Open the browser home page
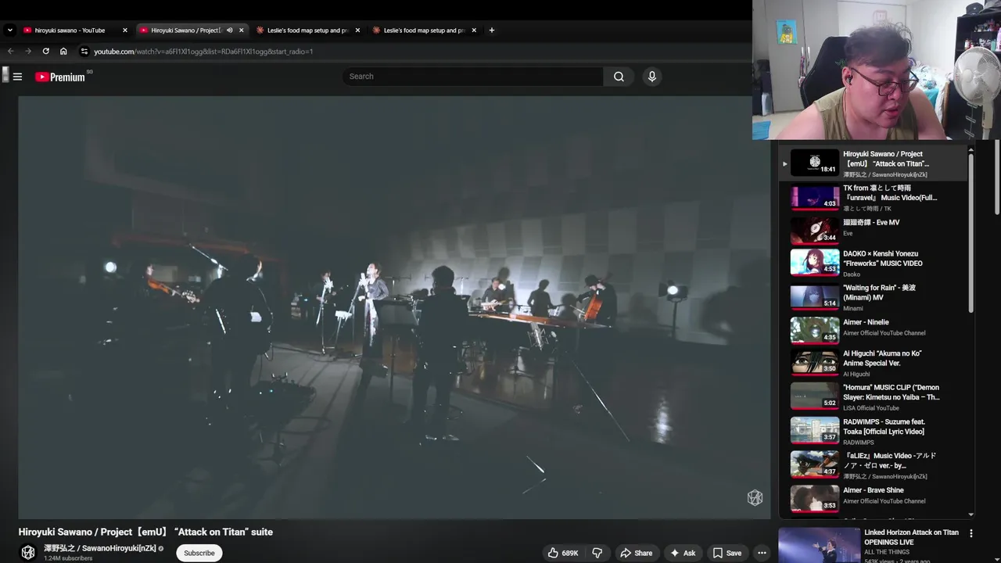The height and width of the screenshot is (563, 1001). 63,52
